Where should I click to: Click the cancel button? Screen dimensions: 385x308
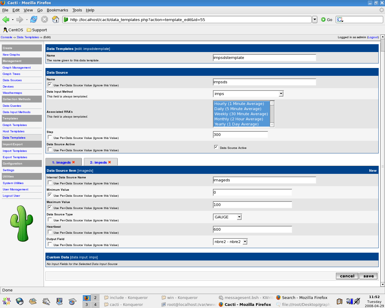click(x=347, y=276)
